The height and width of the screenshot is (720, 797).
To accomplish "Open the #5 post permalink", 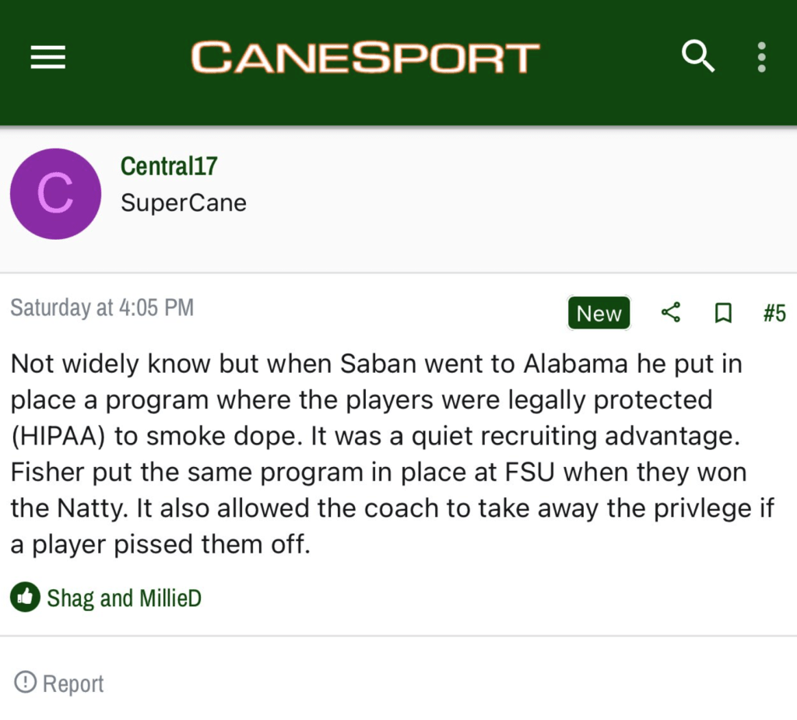I will (774, 313).
